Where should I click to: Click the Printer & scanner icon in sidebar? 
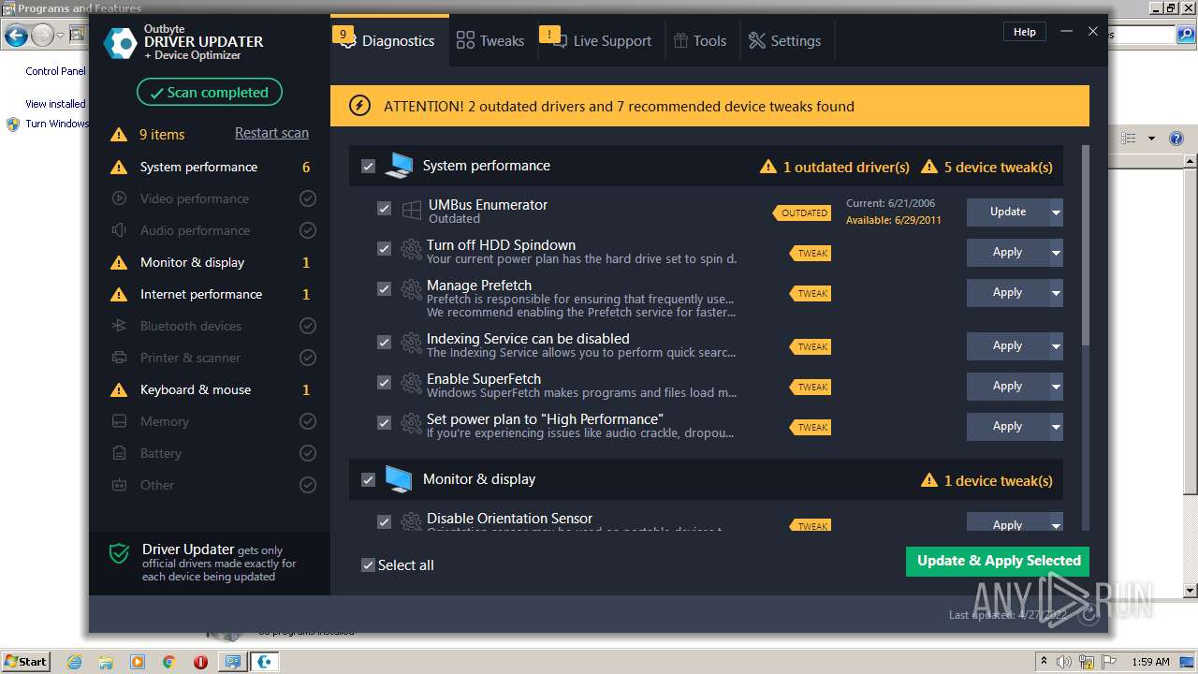point(119,358)
